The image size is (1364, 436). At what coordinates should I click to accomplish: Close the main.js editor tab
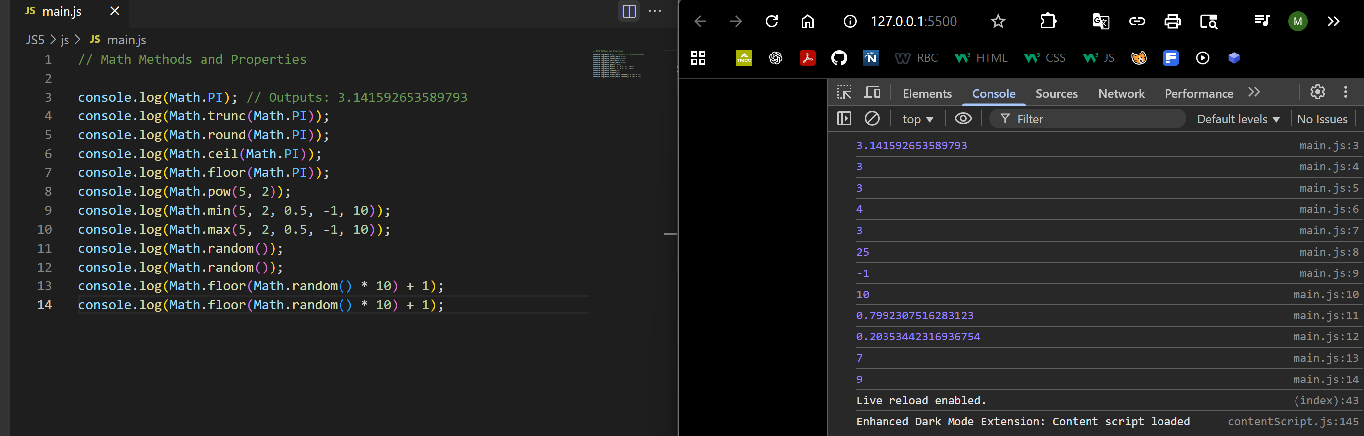(x=114, y=11)
